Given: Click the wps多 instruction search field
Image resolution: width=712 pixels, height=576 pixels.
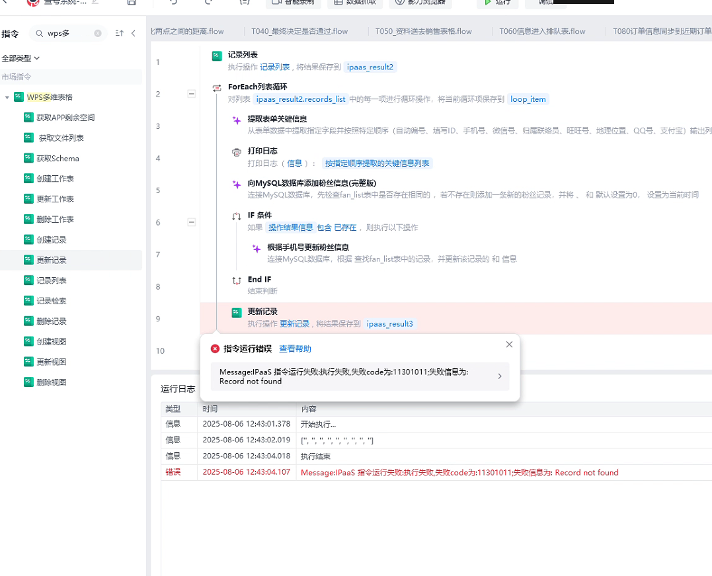Looking at the screenshot, I should [68, 33].
